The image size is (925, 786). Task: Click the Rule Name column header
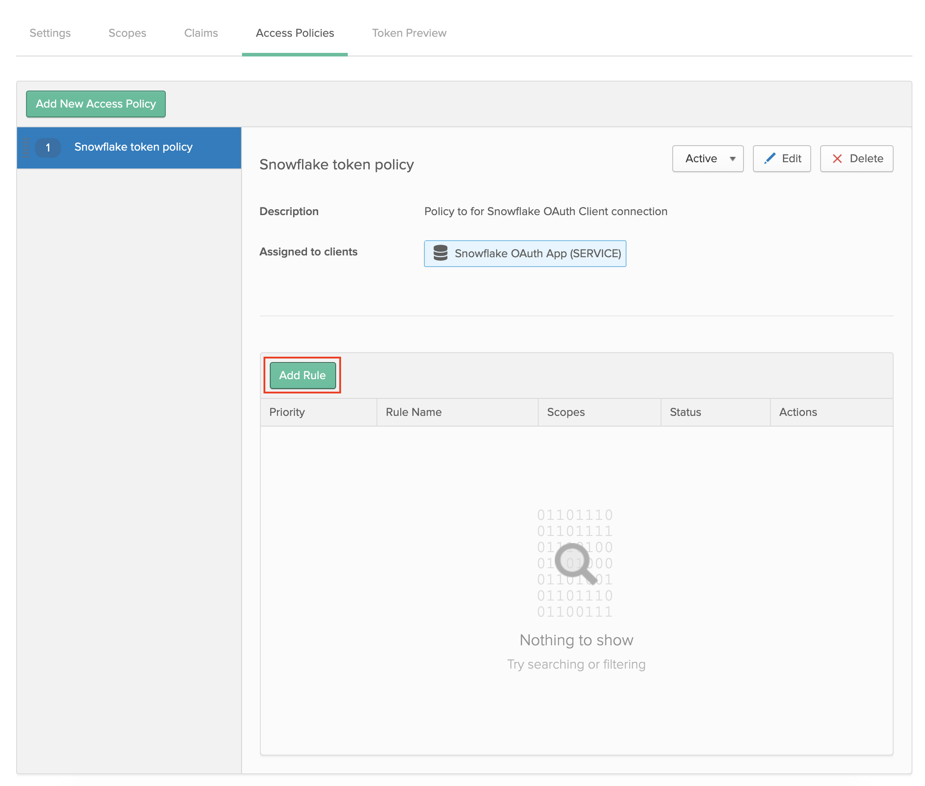(413, 412)
